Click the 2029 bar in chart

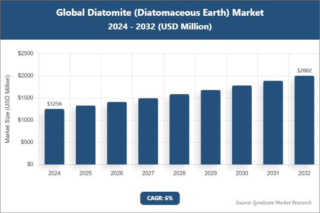(x=211, y=127)
